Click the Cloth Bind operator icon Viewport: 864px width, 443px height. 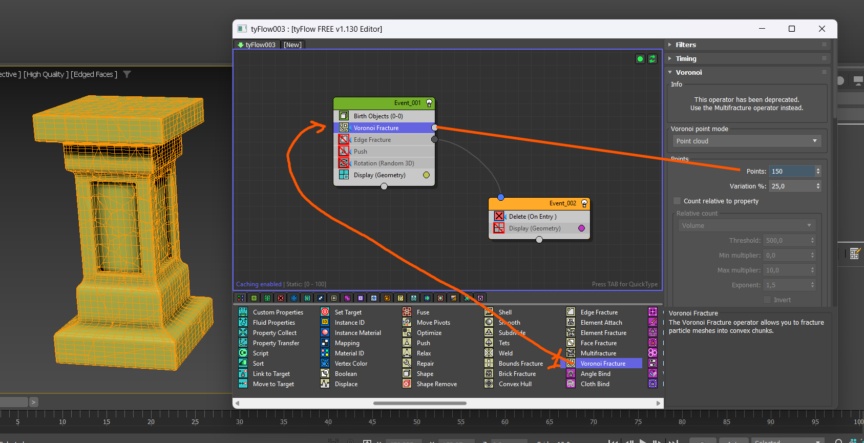(x=571, y=384)
